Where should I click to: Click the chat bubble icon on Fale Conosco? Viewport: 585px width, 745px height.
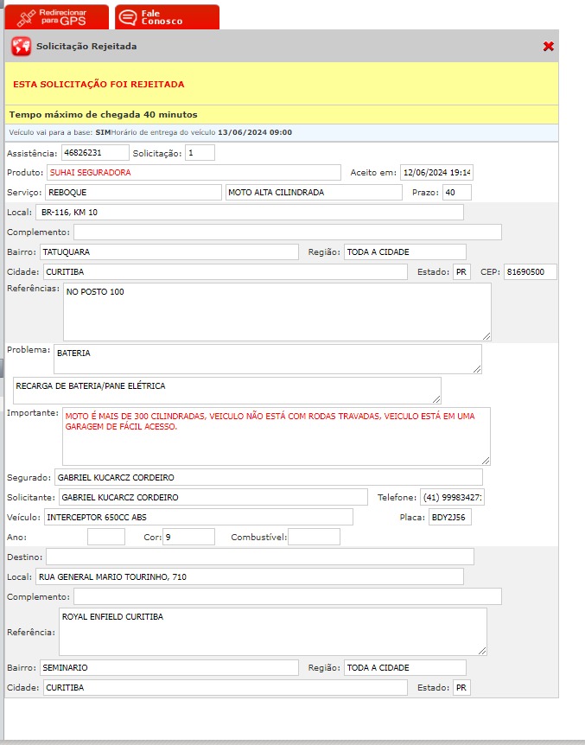(x=128, y=17)
